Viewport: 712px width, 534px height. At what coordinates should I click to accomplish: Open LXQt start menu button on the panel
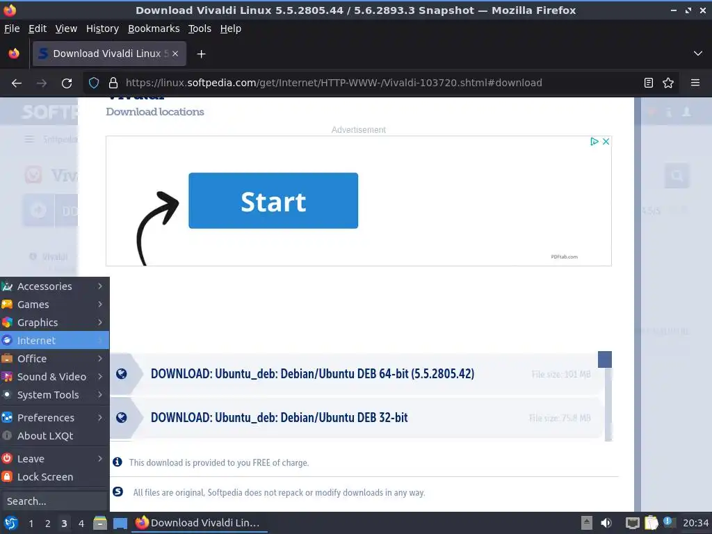(11, 523)
